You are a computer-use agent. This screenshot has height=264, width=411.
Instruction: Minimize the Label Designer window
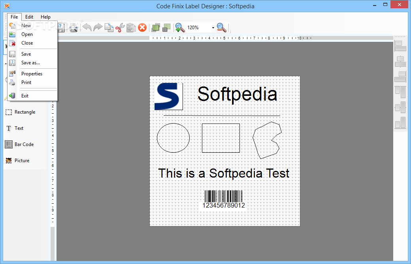tap(375, 4)
